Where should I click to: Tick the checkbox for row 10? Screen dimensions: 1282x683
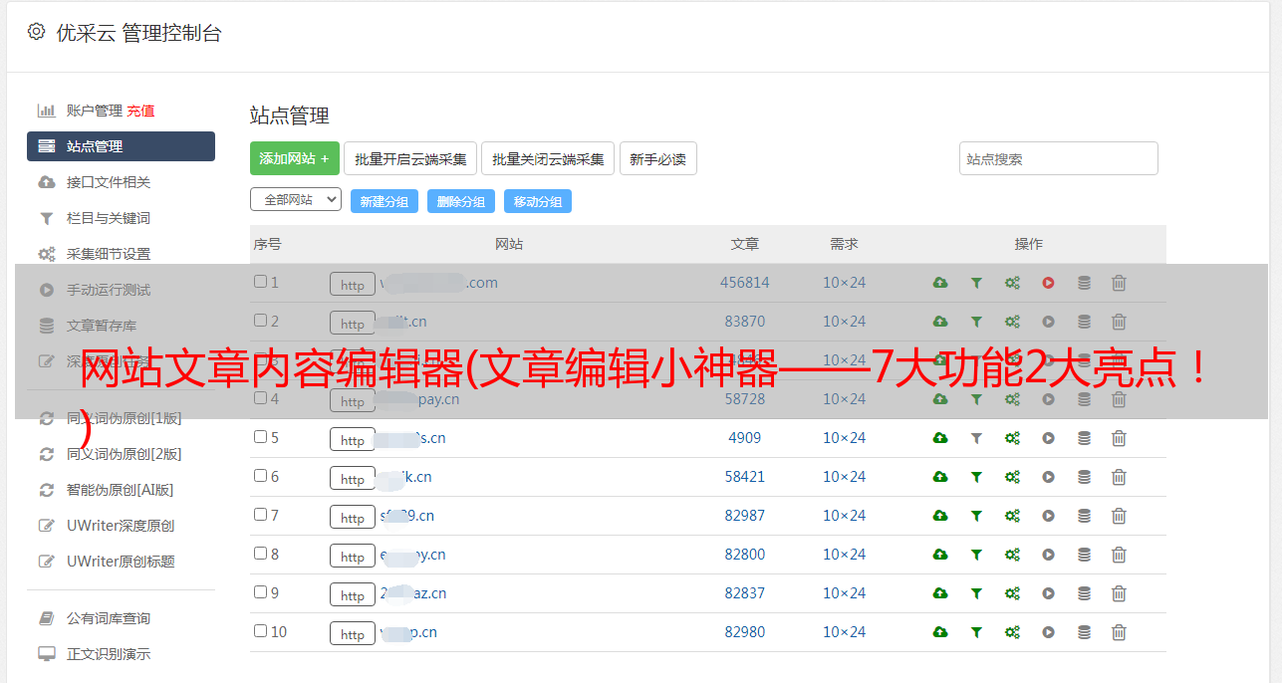260,631
